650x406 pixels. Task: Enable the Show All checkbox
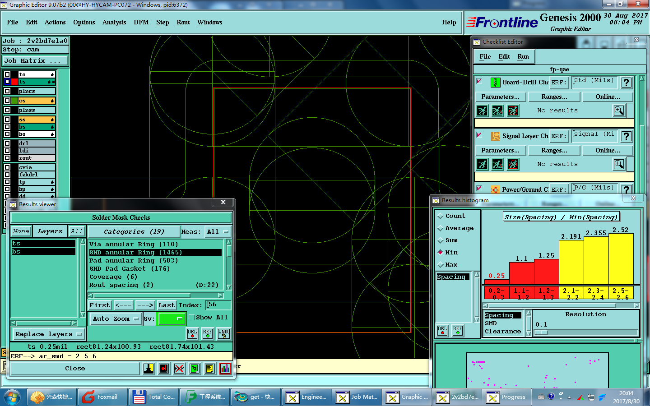(192, 318)
